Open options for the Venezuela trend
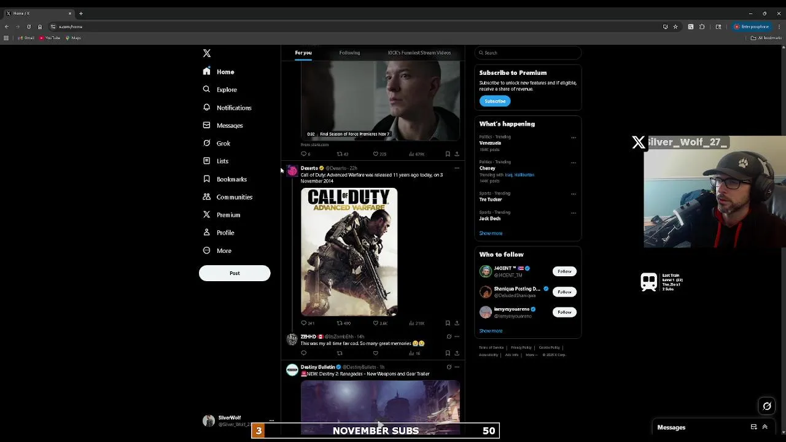This screenshot has width=786, height=442. 574,138
